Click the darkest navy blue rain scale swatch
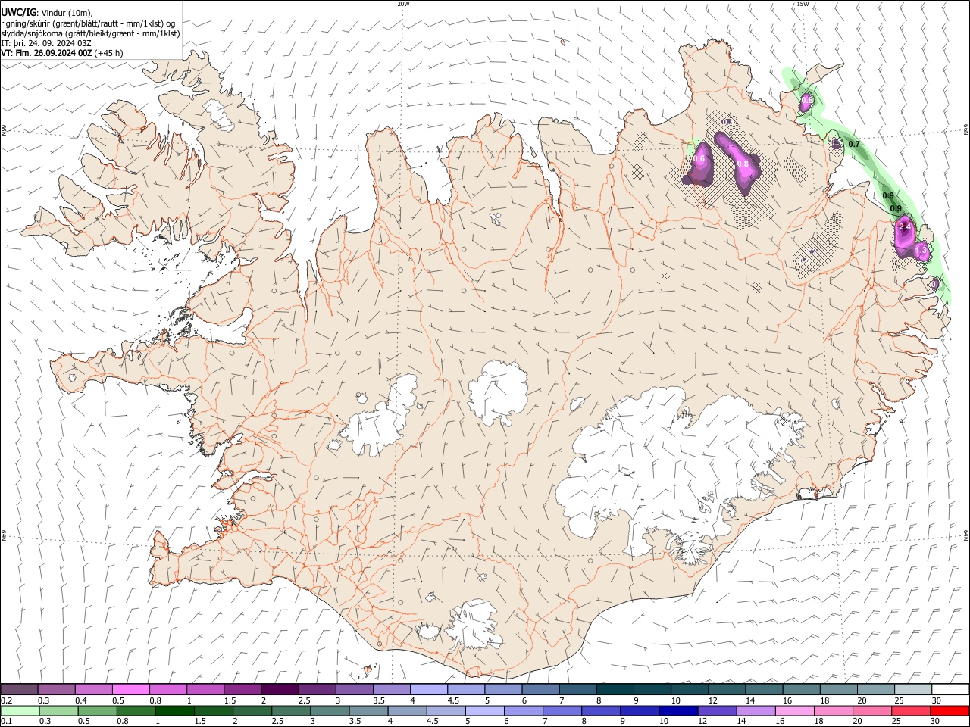970x727 pixels. (x=677, y=711)
